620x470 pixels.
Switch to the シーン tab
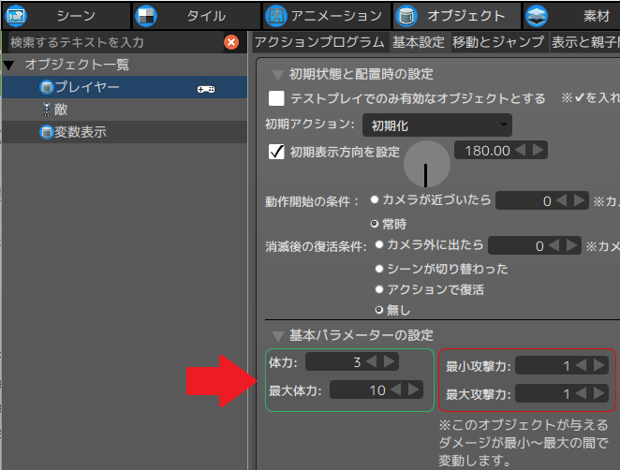pos(66,16)
